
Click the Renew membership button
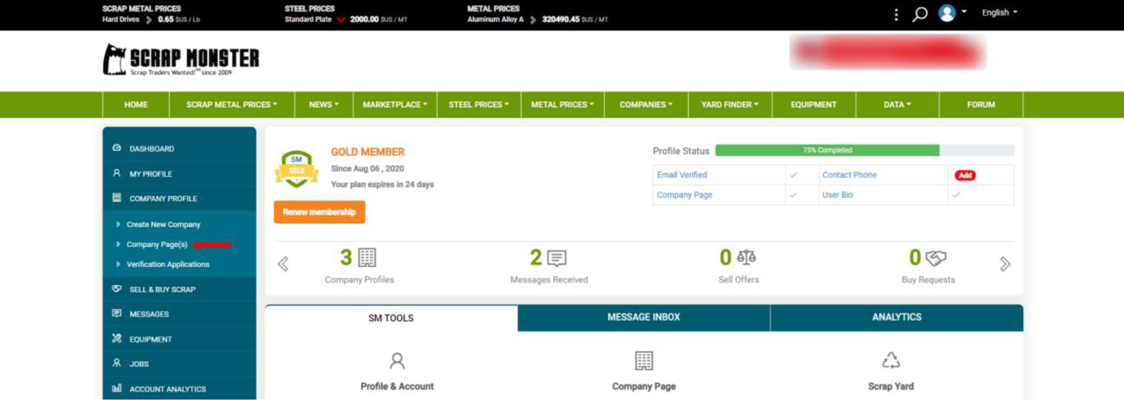319,212
